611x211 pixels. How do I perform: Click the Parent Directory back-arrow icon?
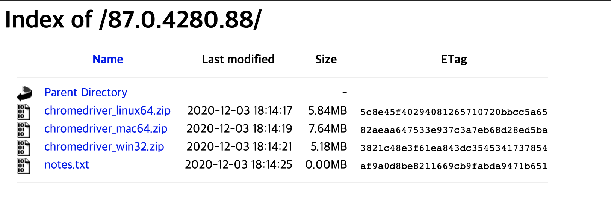(x=24, y=93)
